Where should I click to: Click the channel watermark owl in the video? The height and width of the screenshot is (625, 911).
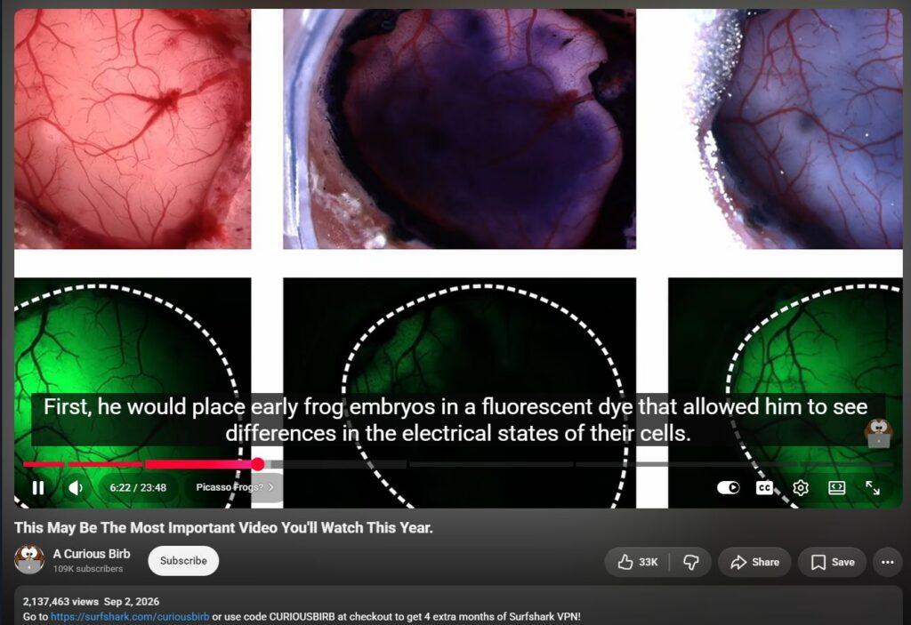878,433
